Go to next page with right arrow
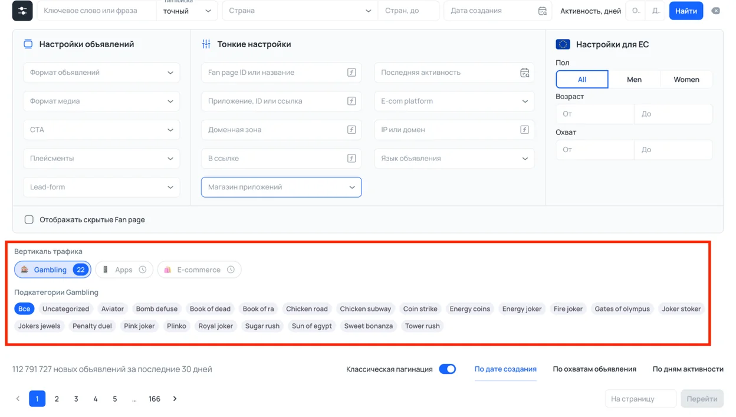The width and height of the screenshot is (736, 417). 175,399
